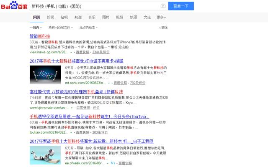Switch to the 知道 tab

point(78,17)
